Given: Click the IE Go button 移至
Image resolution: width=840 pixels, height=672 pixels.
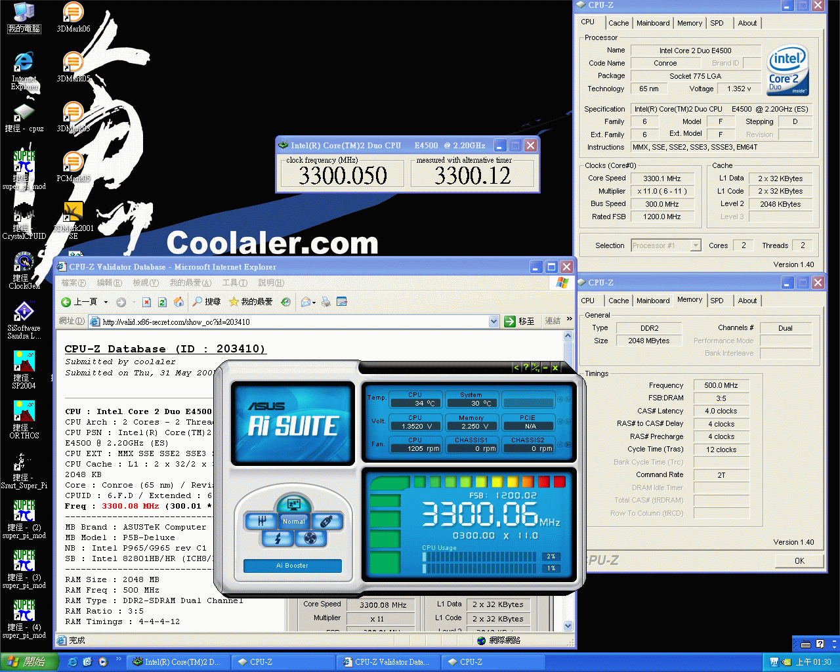Looking at the screenshot, I should [520, 322].
